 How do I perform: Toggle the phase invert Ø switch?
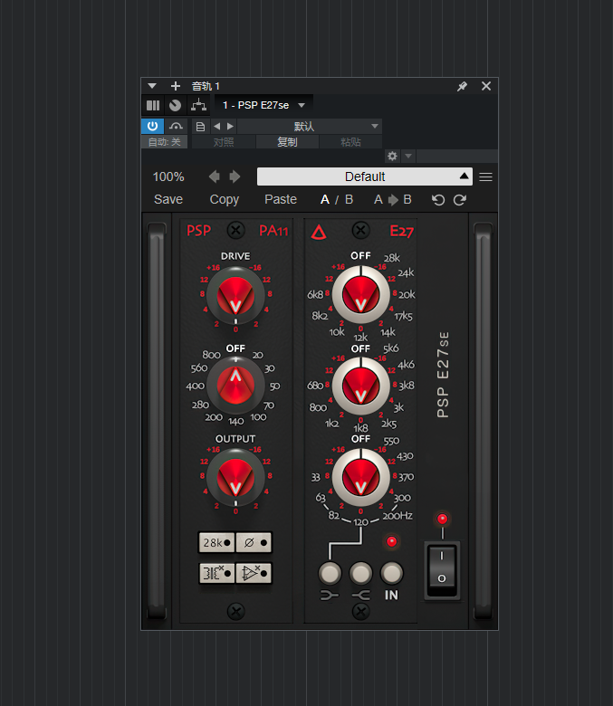point(254,542)
